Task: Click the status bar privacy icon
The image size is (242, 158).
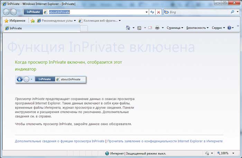Action: pyautogui.click(x=207, y=153)
